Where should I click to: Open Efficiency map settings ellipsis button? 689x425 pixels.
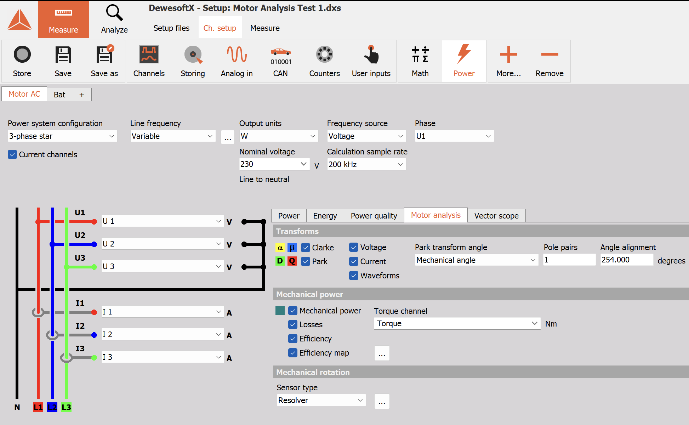tap(382, 353)
